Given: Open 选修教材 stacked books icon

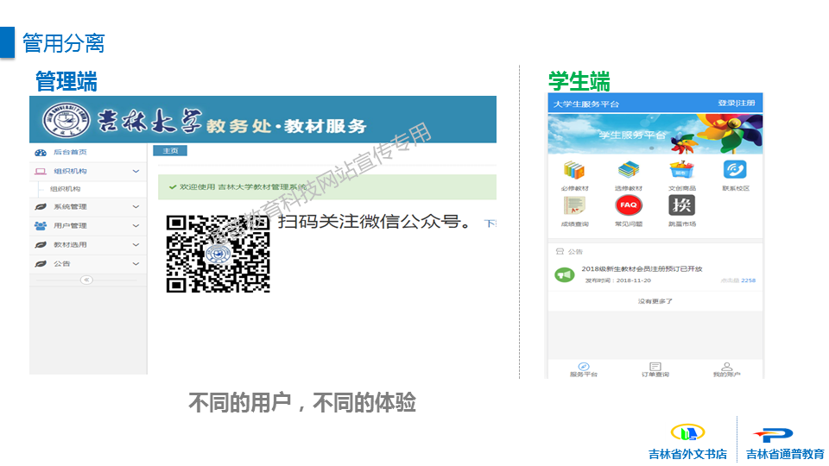Looking at the screenshot, I should (628, 170).
